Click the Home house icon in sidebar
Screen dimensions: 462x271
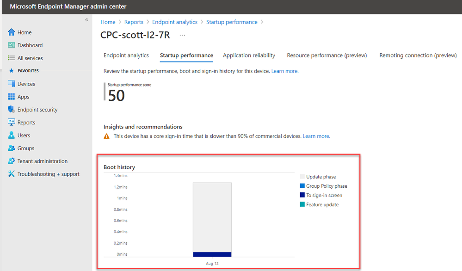[11, 32]
